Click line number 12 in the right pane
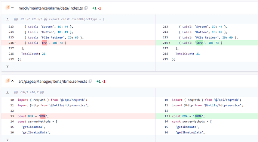Image resolution: width=258 pixels, height=142 pixels. click(x=166, y=111)
